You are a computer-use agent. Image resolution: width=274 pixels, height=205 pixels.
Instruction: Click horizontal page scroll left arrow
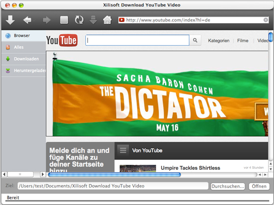point(260,175)
